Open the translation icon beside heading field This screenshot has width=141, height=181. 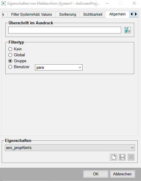click(127, 30)
